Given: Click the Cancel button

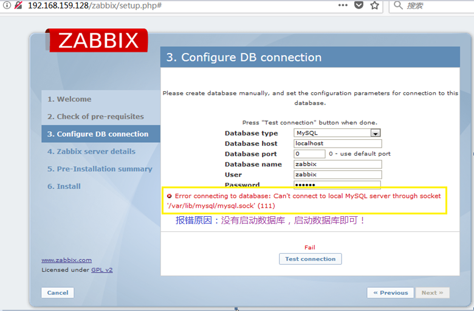Looking at the screenshot, I should pyautogui.click(x=58, y=293).
